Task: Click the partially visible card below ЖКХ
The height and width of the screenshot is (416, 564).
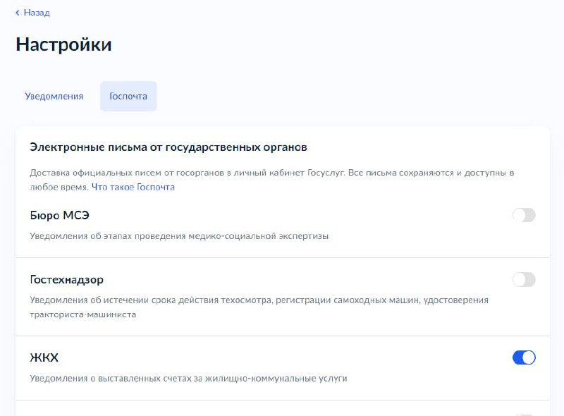Action: coord(282,409)
